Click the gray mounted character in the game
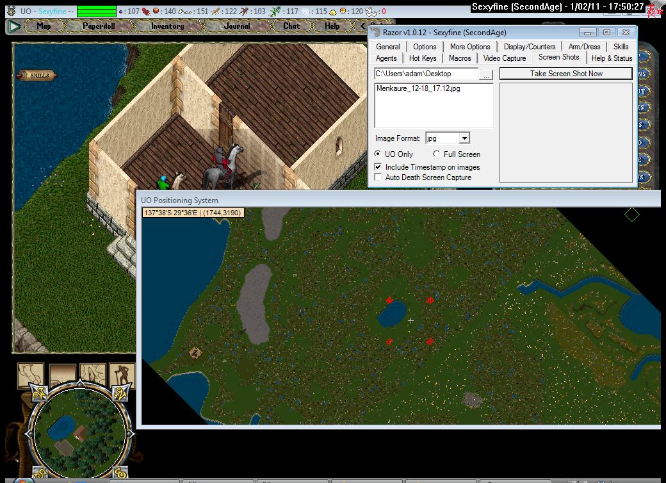 coord(221,168)
